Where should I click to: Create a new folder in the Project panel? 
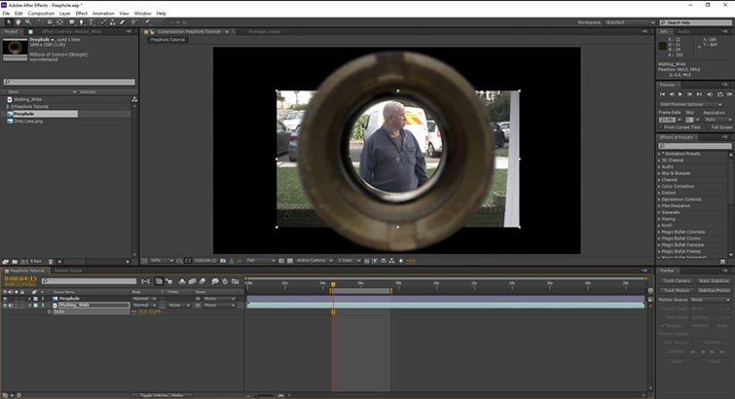click(x=15, y=261)
